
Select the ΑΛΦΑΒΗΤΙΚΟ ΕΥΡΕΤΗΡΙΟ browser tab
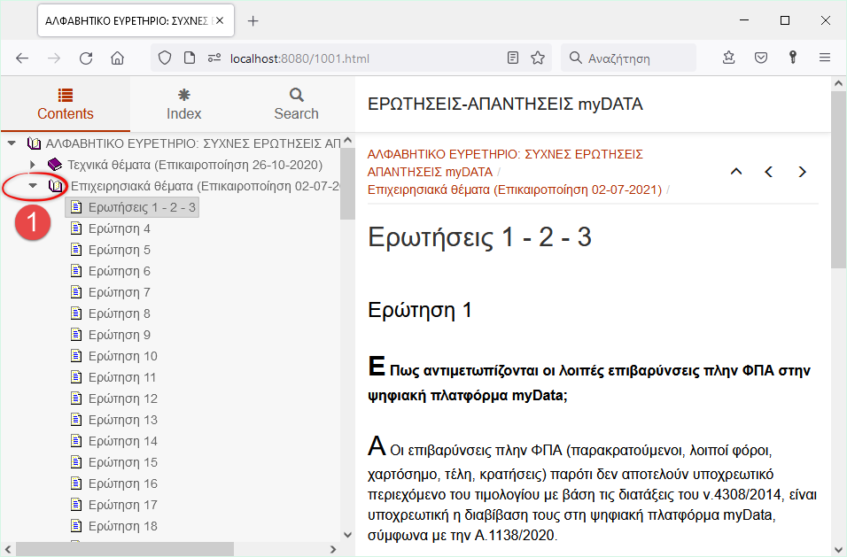point(136,21)
